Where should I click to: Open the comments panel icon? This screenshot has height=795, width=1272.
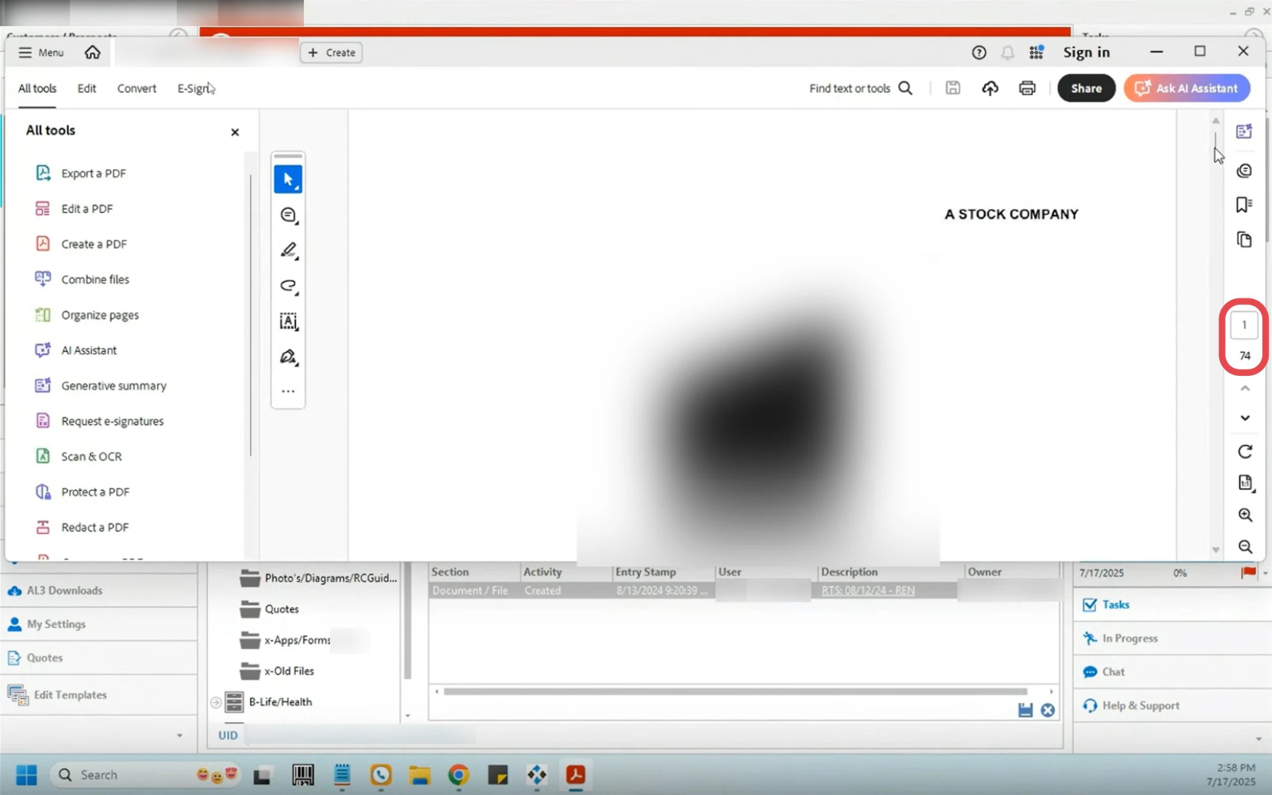[x=1244, y=171]
